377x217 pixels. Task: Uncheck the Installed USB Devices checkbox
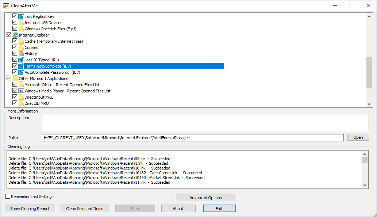(x=15, y=22)
